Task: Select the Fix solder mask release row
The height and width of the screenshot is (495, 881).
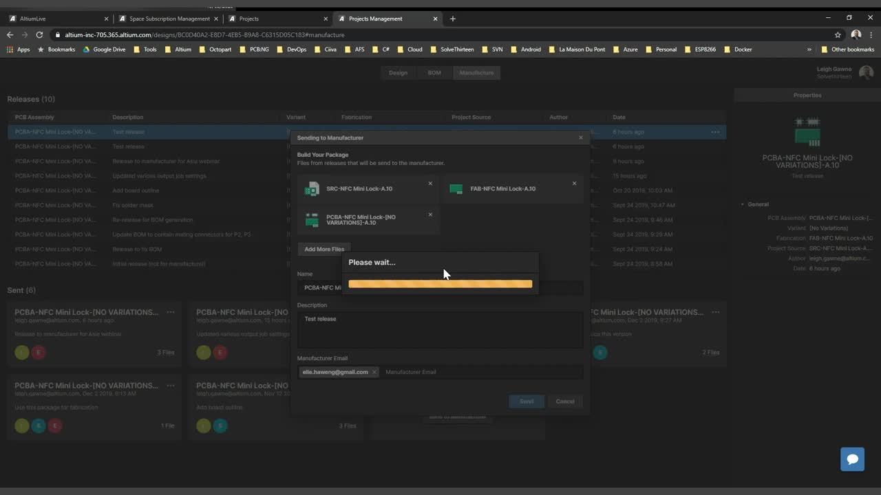Action: 366,205
